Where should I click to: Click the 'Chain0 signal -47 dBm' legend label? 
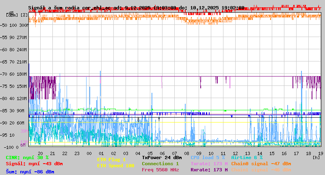click(x=261, y=164)
